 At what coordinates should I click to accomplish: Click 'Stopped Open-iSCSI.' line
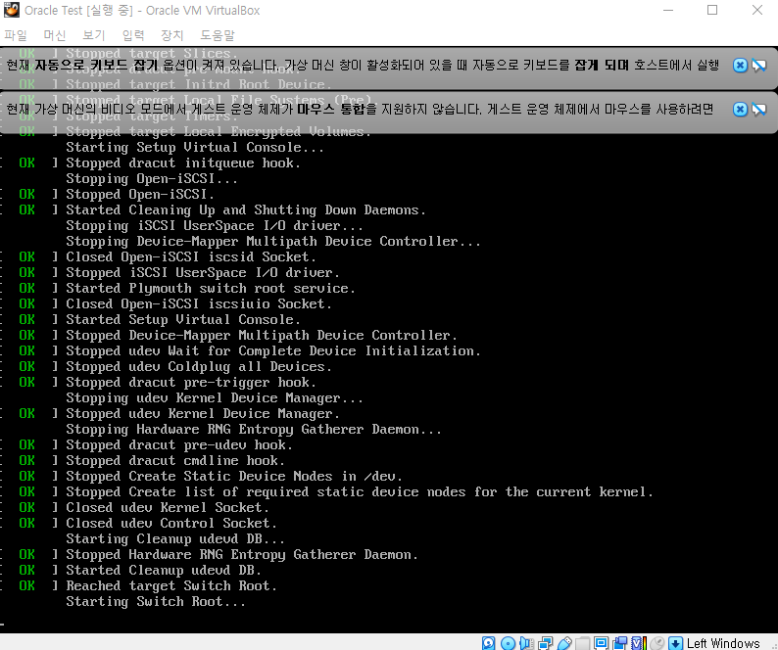[140, 195]
